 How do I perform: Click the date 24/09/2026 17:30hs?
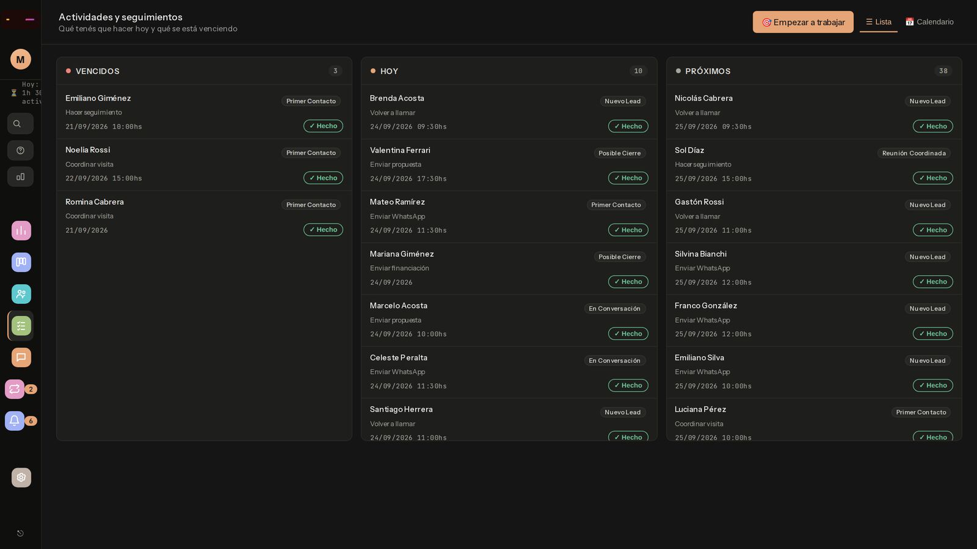click(x=409, y=179)
